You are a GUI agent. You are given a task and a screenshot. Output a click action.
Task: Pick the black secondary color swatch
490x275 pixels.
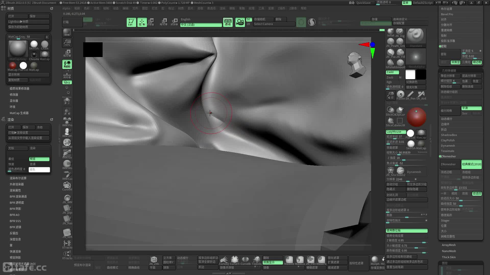point(421,75)
